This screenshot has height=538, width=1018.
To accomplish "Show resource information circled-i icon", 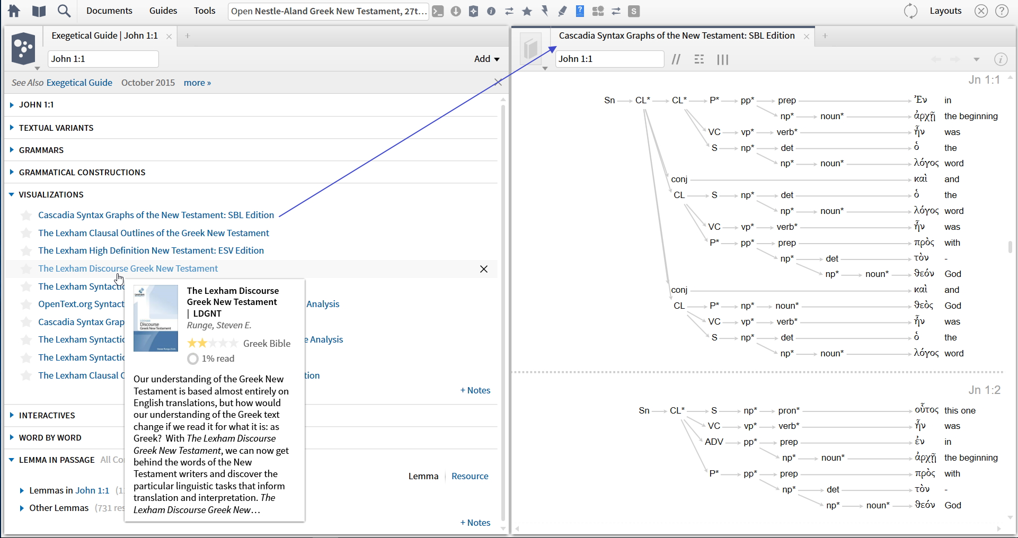I will (x=1001, y=59).
